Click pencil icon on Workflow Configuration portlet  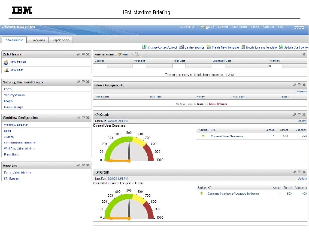(79, 118)
